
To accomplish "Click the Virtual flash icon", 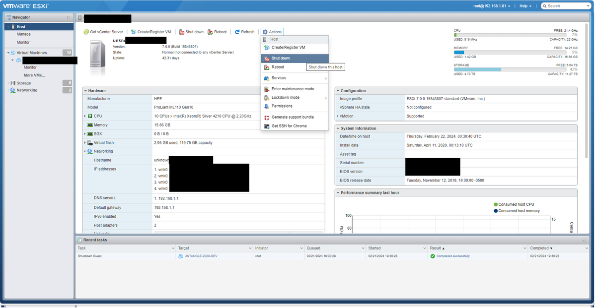I will (90, 143).
